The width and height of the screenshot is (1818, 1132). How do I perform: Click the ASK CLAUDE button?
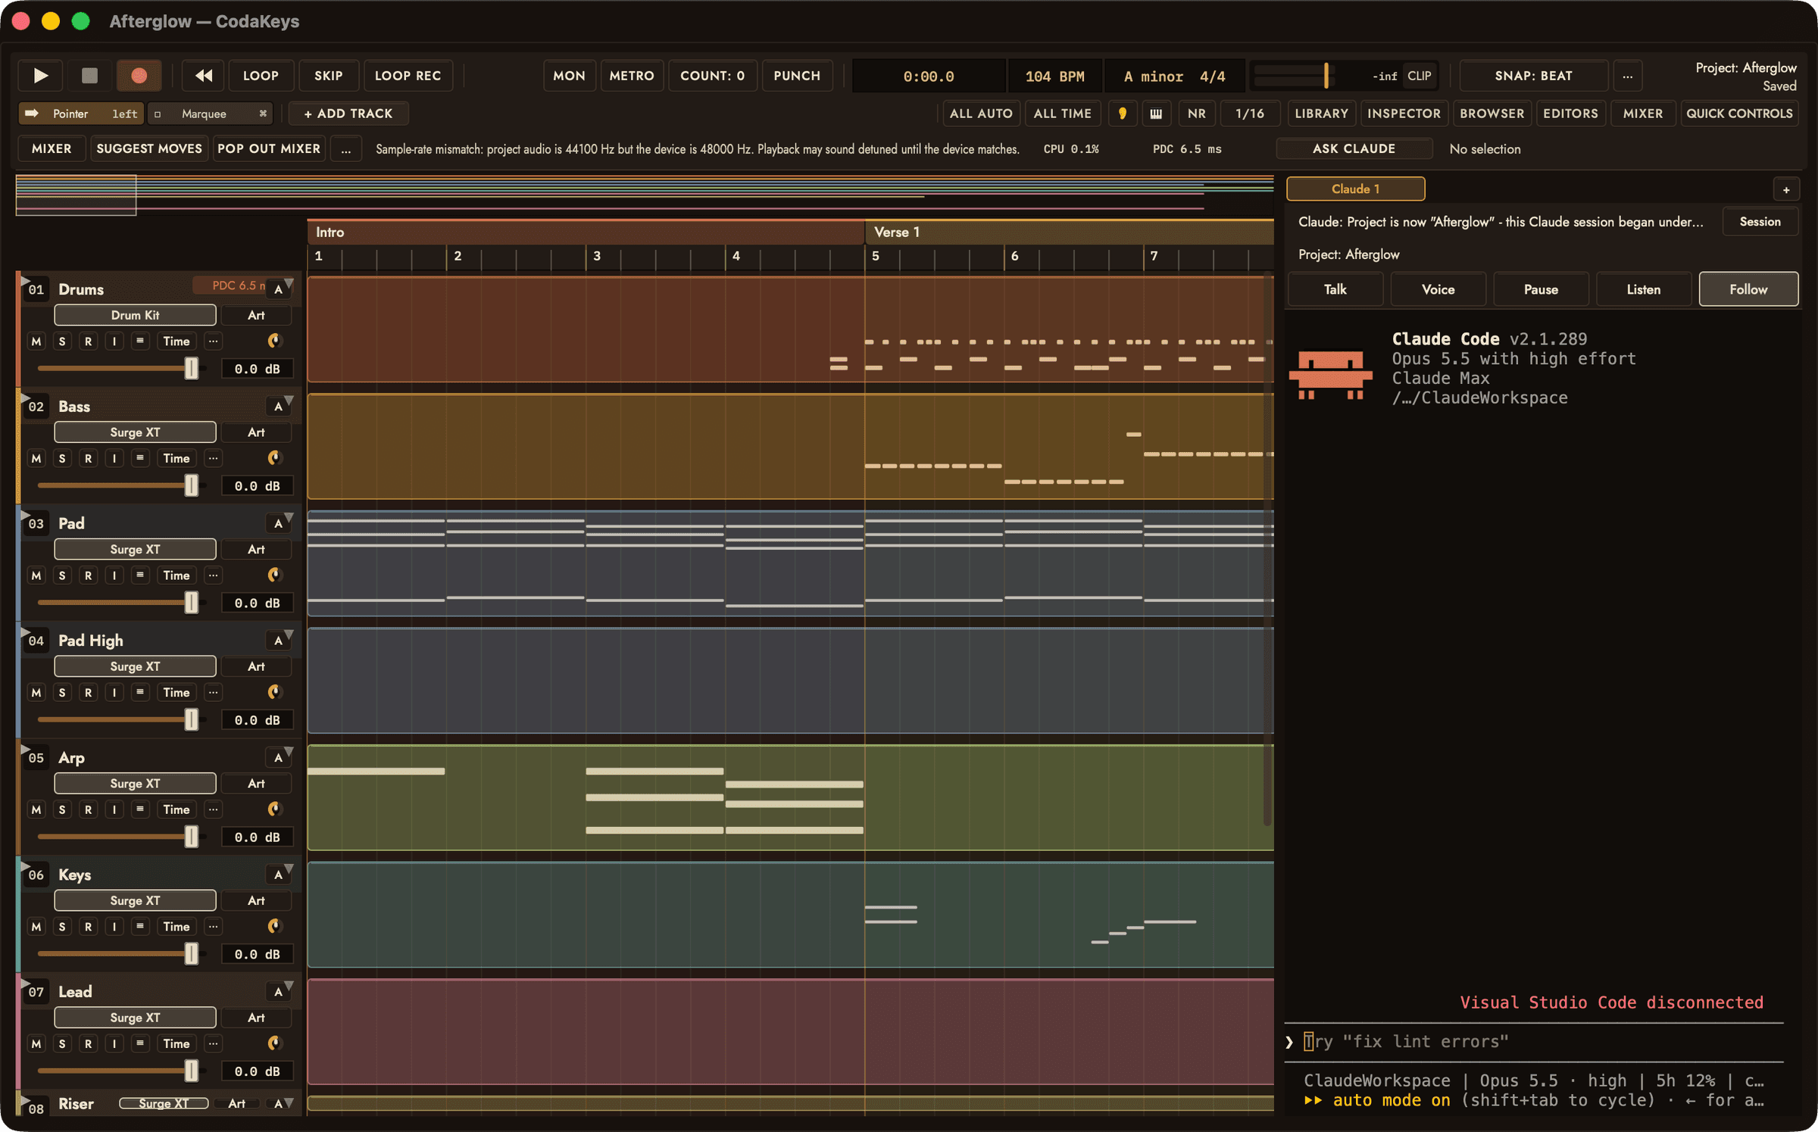(x=1354, y=149)
